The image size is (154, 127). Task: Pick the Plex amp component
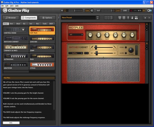point(42,57)
